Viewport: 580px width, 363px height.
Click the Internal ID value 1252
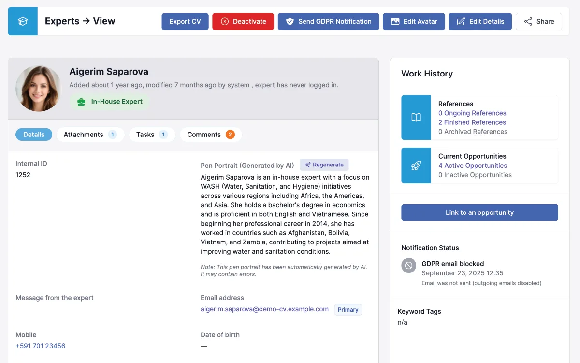coord(23,175)
